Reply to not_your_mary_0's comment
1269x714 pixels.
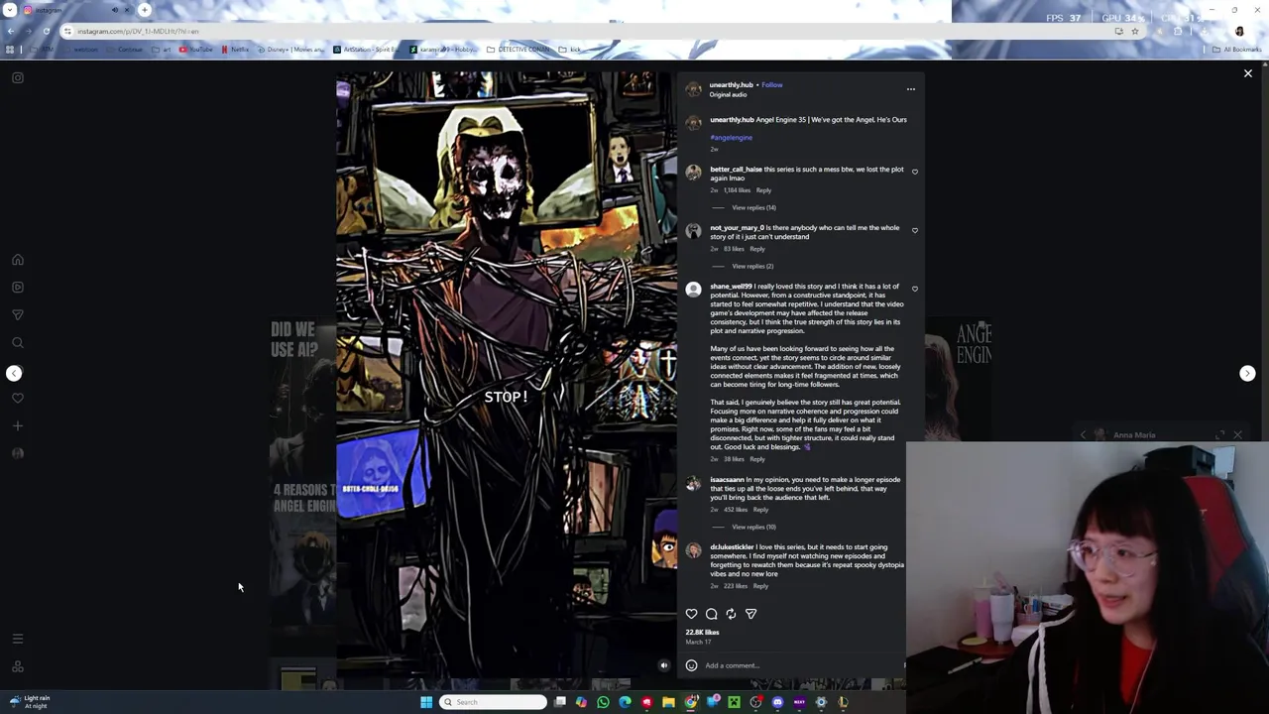[756, 249]
